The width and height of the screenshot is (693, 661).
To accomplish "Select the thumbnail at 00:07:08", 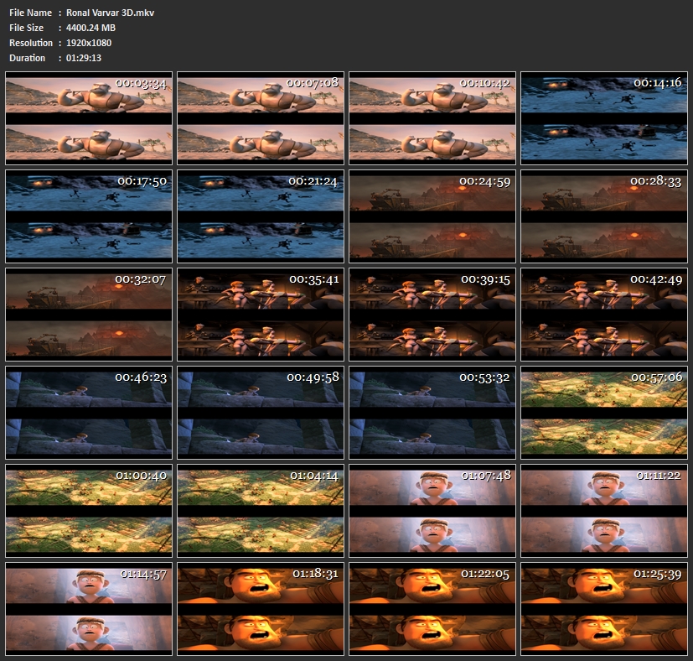I will click(261, 118).
